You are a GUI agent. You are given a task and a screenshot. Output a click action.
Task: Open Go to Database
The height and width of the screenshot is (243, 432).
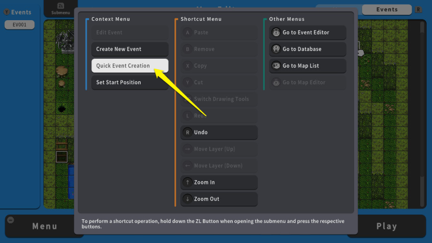click(x=307, y=49)
